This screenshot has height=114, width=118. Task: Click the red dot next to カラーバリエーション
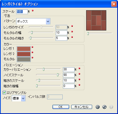79,68
